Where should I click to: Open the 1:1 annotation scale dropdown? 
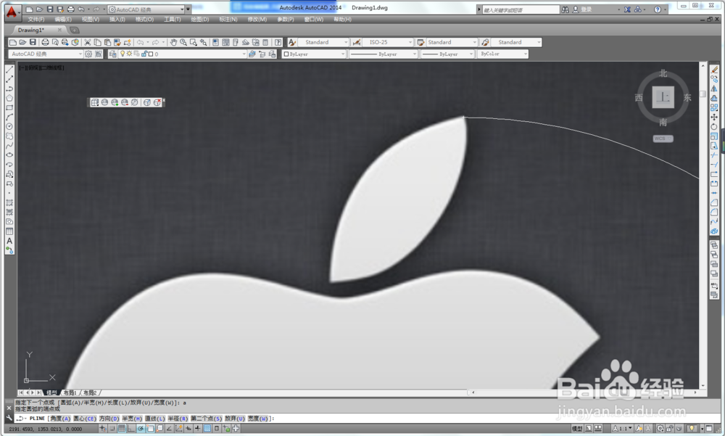click(x=623, y=429)
